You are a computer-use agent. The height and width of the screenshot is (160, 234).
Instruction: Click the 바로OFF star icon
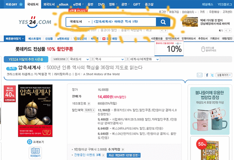pyautogui.click(x=21, y=4)
